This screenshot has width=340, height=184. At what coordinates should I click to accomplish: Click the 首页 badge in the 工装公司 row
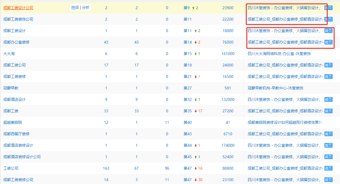(328, 169)
